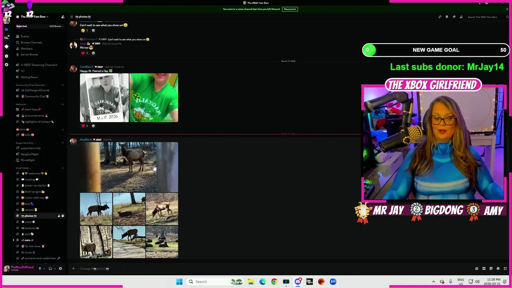Open Discover servers compass icon
The image size is (512, 288).
(6, 64)
